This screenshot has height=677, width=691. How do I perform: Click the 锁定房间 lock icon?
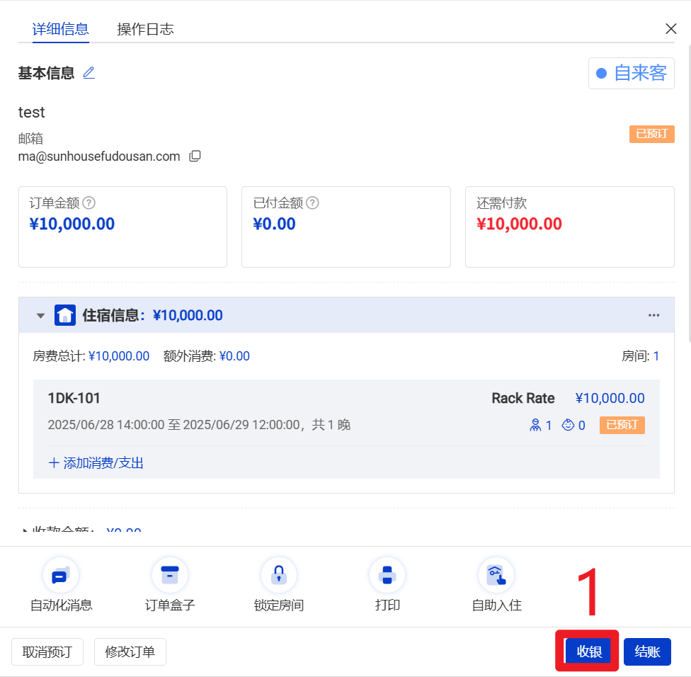coord(279,575)
